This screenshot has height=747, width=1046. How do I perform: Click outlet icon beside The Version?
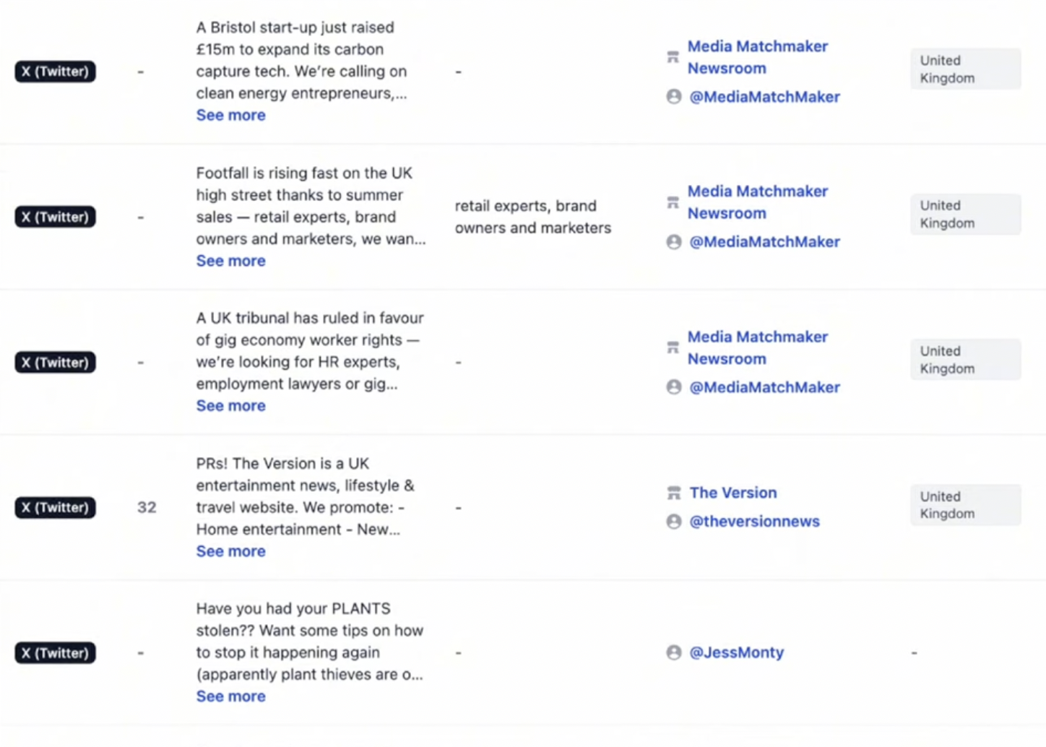(673, 493)
